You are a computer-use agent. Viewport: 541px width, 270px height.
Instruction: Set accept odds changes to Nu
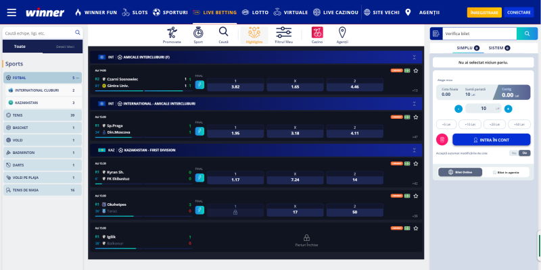pyautogui.click(x=514, y=153)
